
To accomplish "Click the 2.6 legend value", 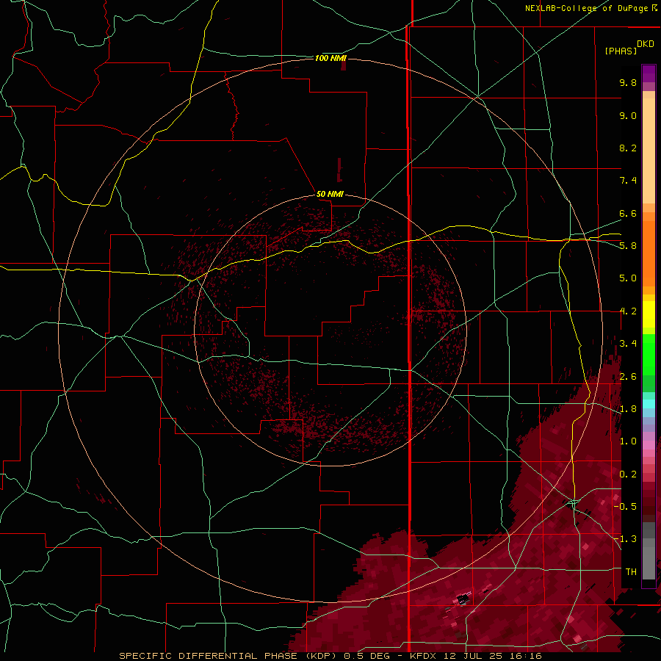I will coord(628,377).
